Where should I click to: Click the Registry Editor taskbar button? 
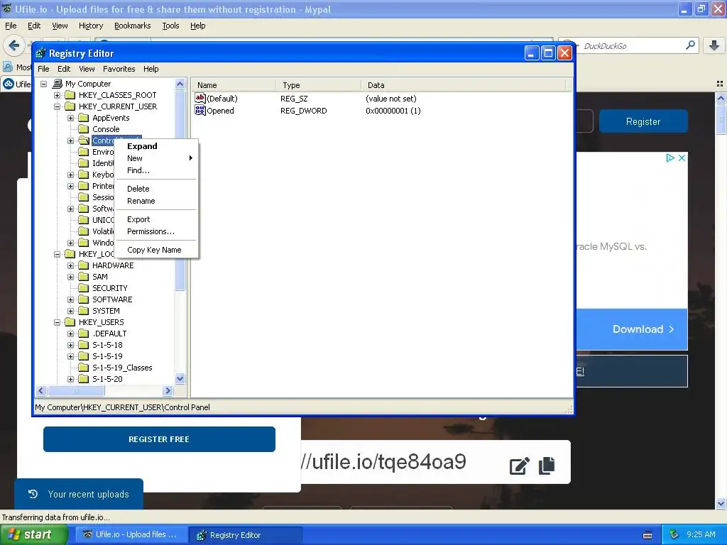246,535
